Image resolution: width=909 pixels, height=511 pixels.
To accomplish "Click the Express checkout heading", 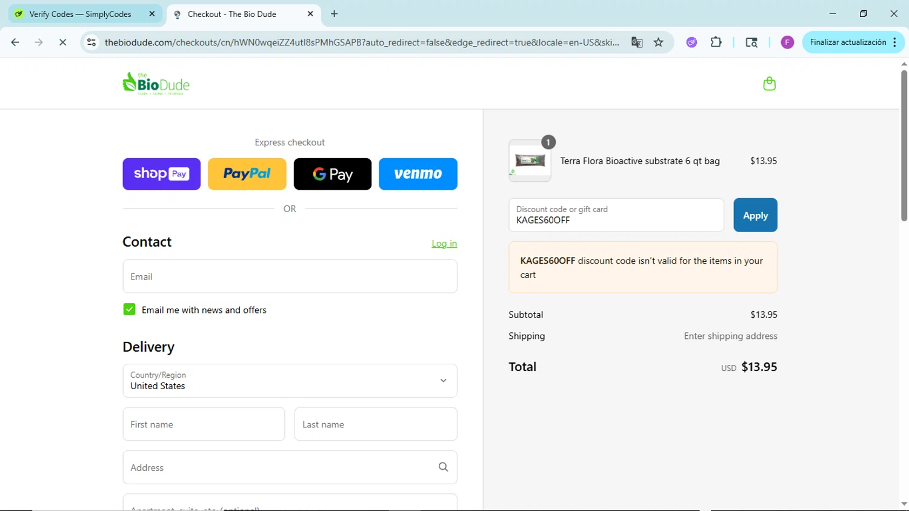I will click(x=290, y=142).
